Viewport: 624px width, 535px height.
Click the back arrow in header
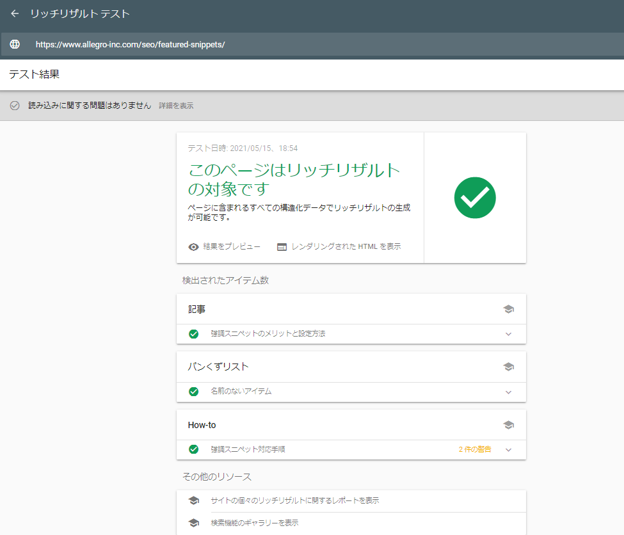(x=15, y=13)
